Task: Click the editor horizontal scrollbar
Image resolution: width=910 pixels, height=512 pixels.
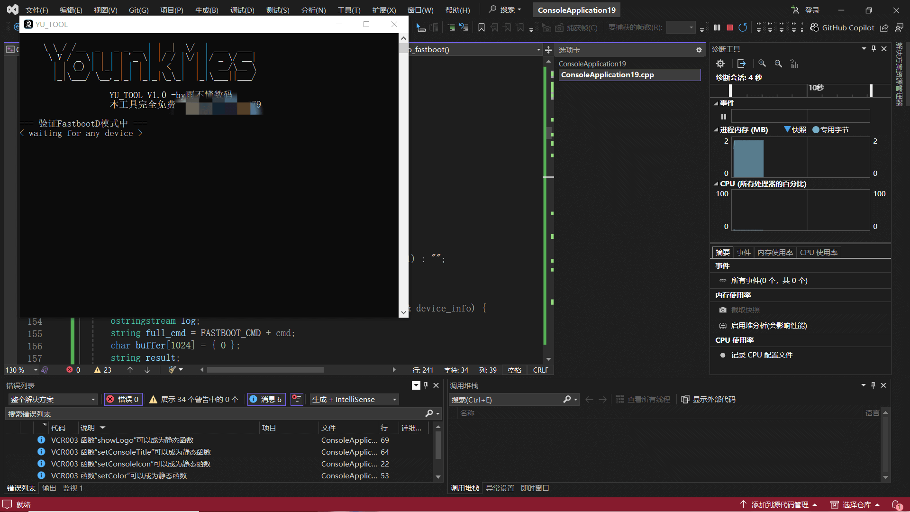Action: pos(265,370)
